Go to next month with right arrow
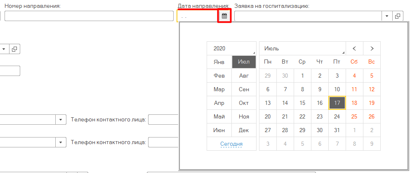Viewport: 410px width, 173px height. [372, 48]
